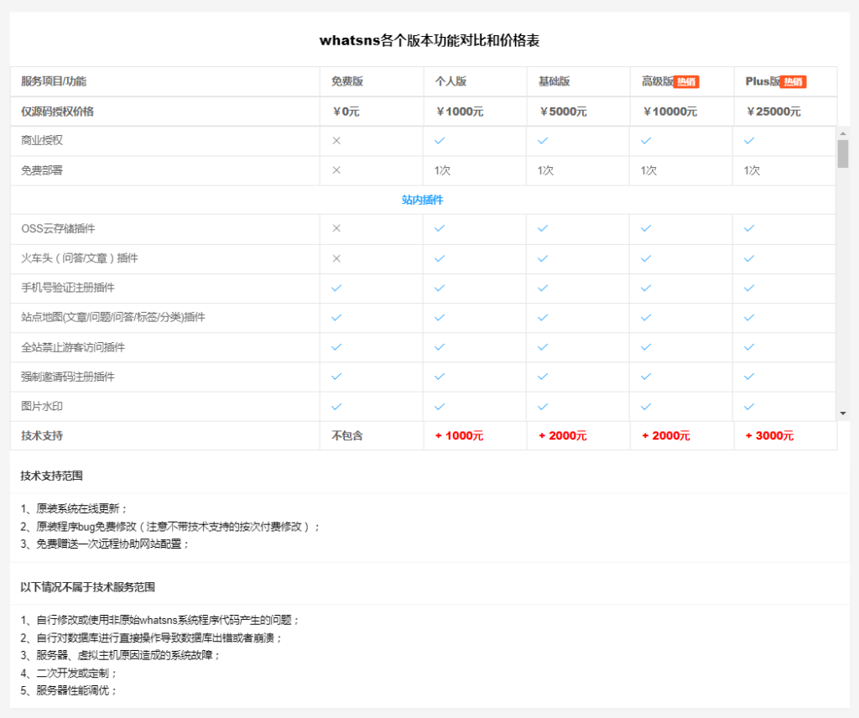
Task: Click the checkmark for 商业授权 under Plus版
Action: coord(749,141)
